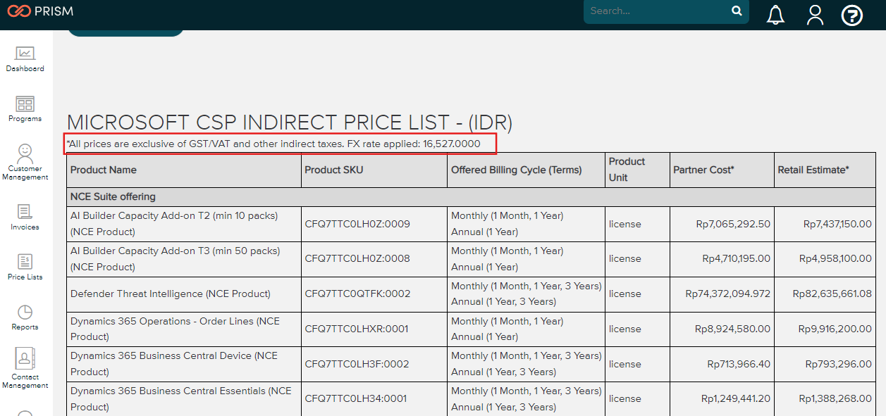Click retail estimate Rp82,635,661.08
The image size is (886, 416).
[832, 294]
